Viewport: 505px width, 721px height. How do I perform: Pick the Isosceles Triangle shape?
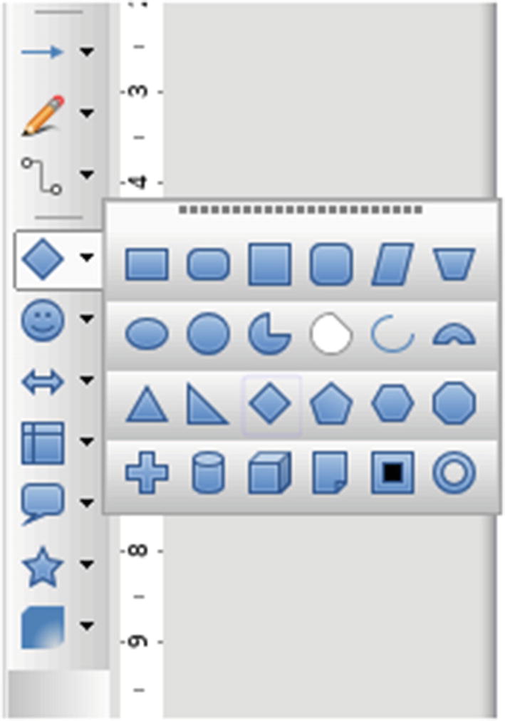(147, 404)
